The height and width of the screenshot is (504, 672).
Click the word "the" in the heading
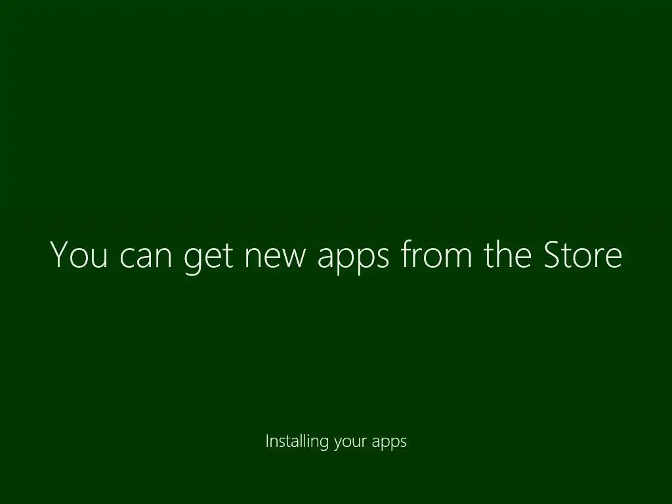coord(508,254)
